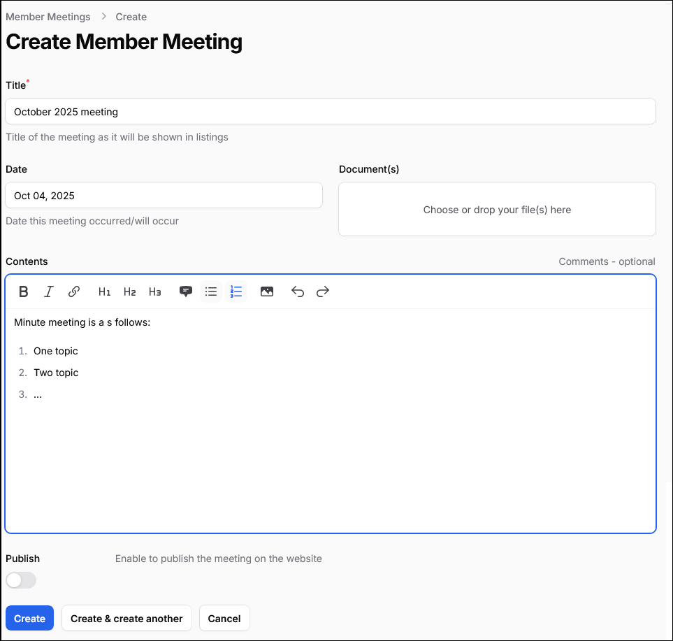Enable the Publish toggle switch
Image resolution: width=673 pixels, height=641 pixels.
(21, 580)
